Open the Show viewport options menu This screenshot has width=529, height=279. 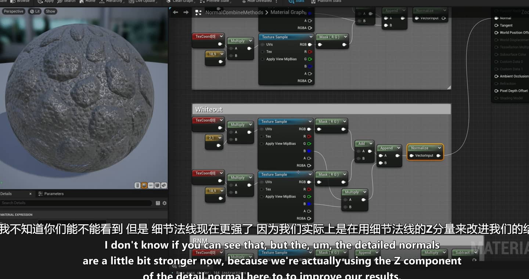point(50,11)
